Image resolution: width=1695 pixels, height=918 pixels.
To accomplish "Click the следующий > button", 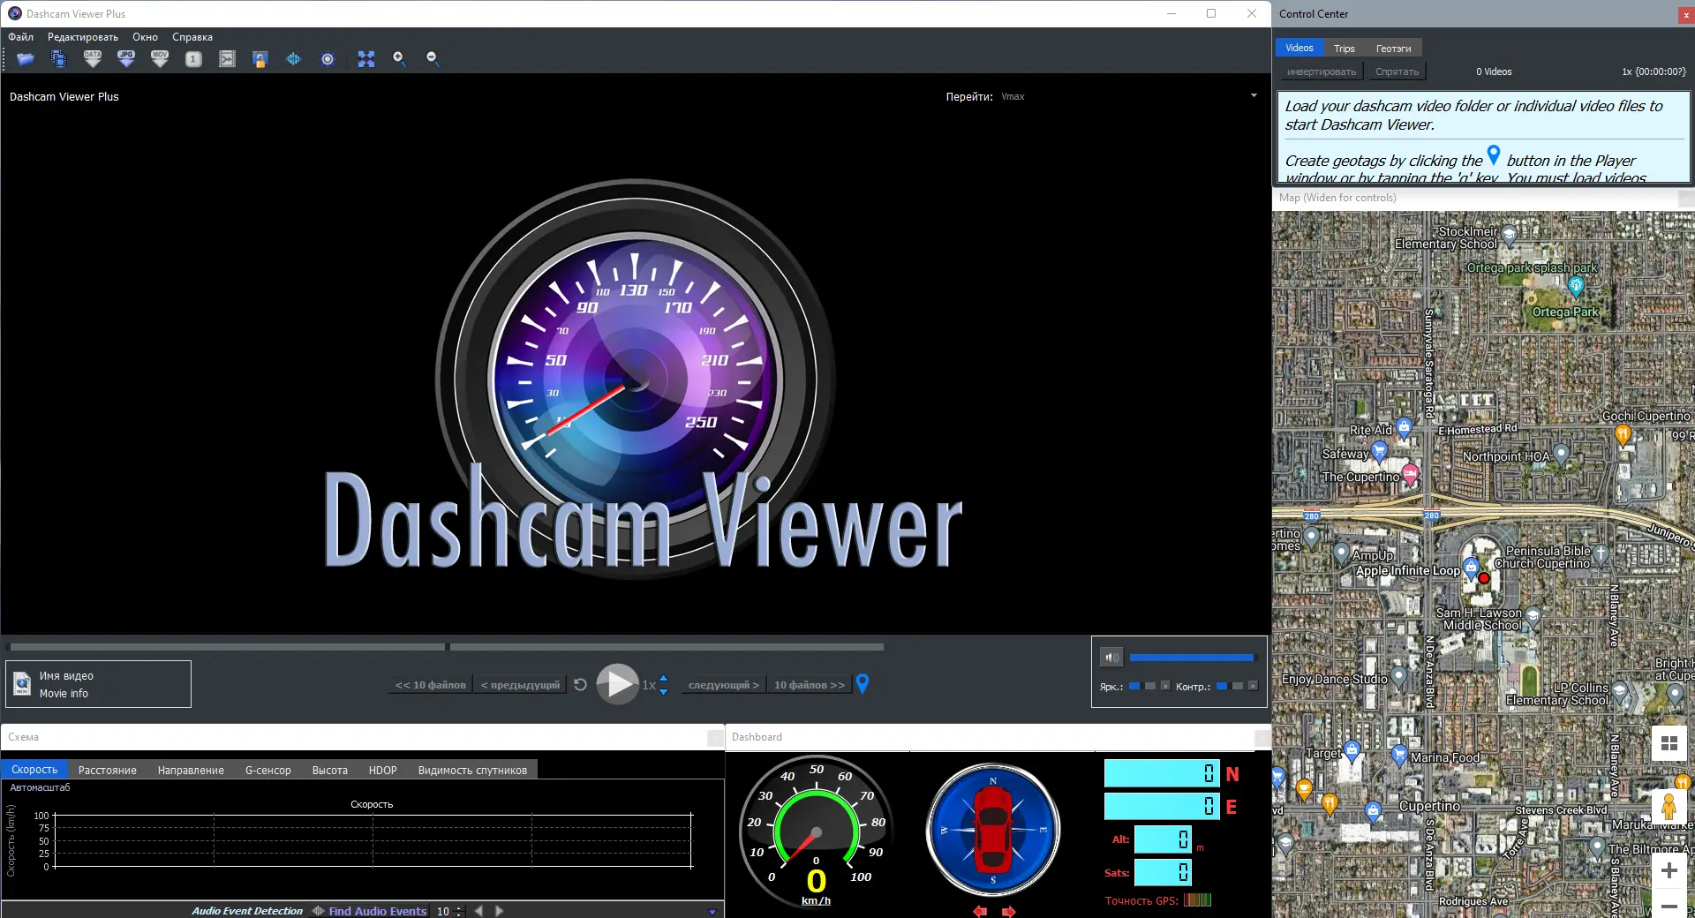I will 724,685.
